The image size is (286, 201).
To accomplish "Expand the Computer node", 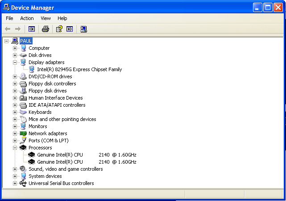I will tap(15, 48).
